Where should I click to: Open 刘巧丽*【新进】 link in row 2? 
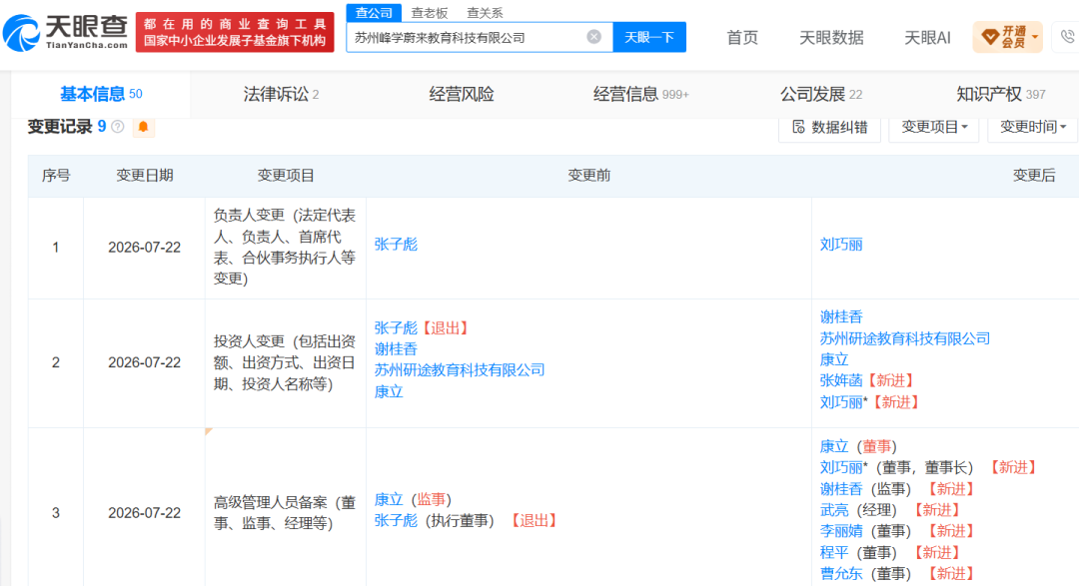(841, 401)
